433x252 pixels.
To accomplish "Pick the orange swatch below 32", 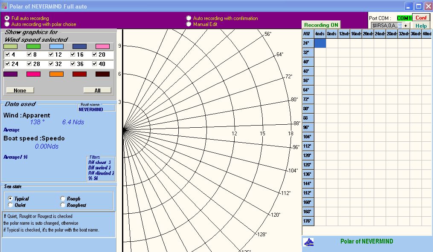I will [x=56, y=74].
